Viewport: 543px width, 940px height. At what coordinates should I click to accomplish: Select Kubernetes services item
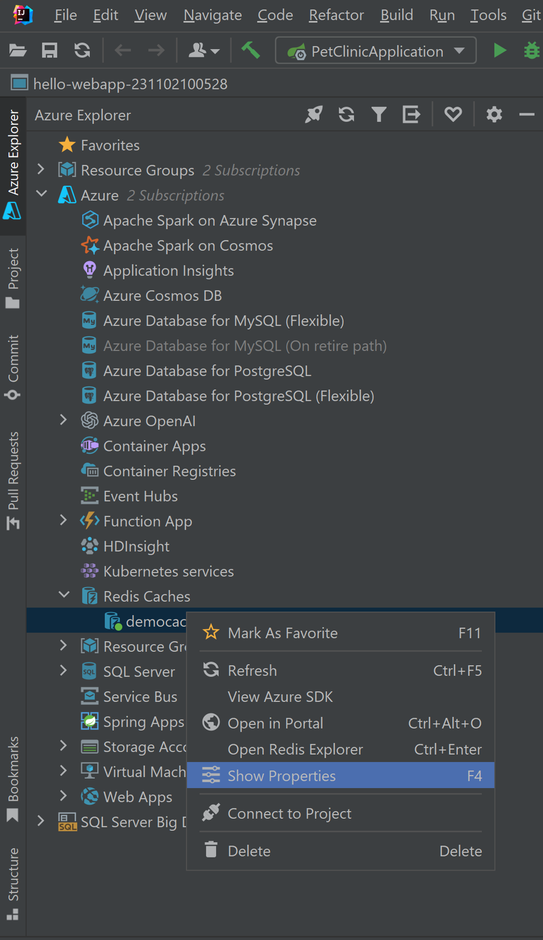point(158,571)
